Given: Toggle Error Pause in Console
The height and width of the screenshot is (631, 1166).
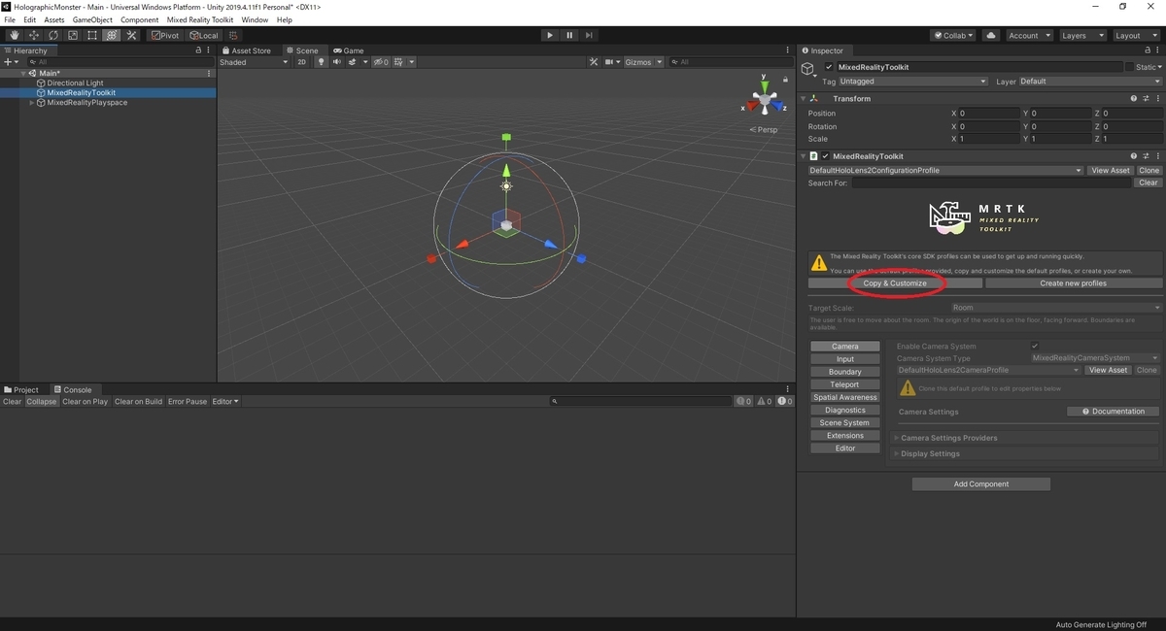Looking at the screenshot, I should [x=188, y=402].
